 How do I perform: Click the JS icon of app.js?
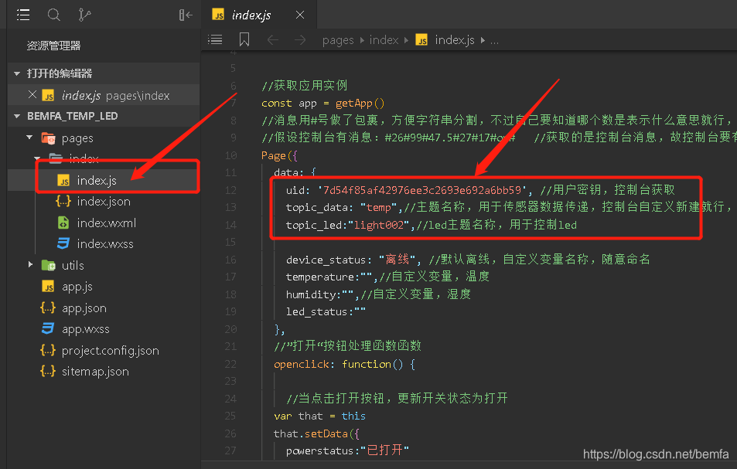48,287
